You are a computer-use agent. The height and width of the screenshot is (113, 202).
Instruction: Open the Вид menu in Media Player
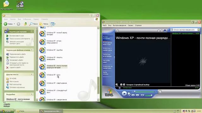[x=110, y=25]
